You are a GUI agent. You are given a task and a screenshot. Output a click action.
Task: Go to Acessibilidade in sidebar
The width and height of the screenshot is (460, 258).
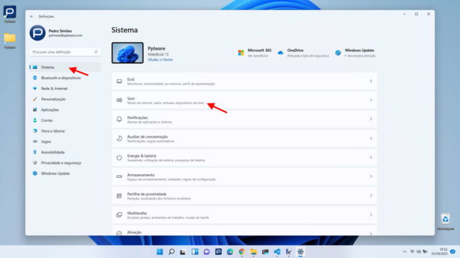pyautogui.click(x=52, y=152)
